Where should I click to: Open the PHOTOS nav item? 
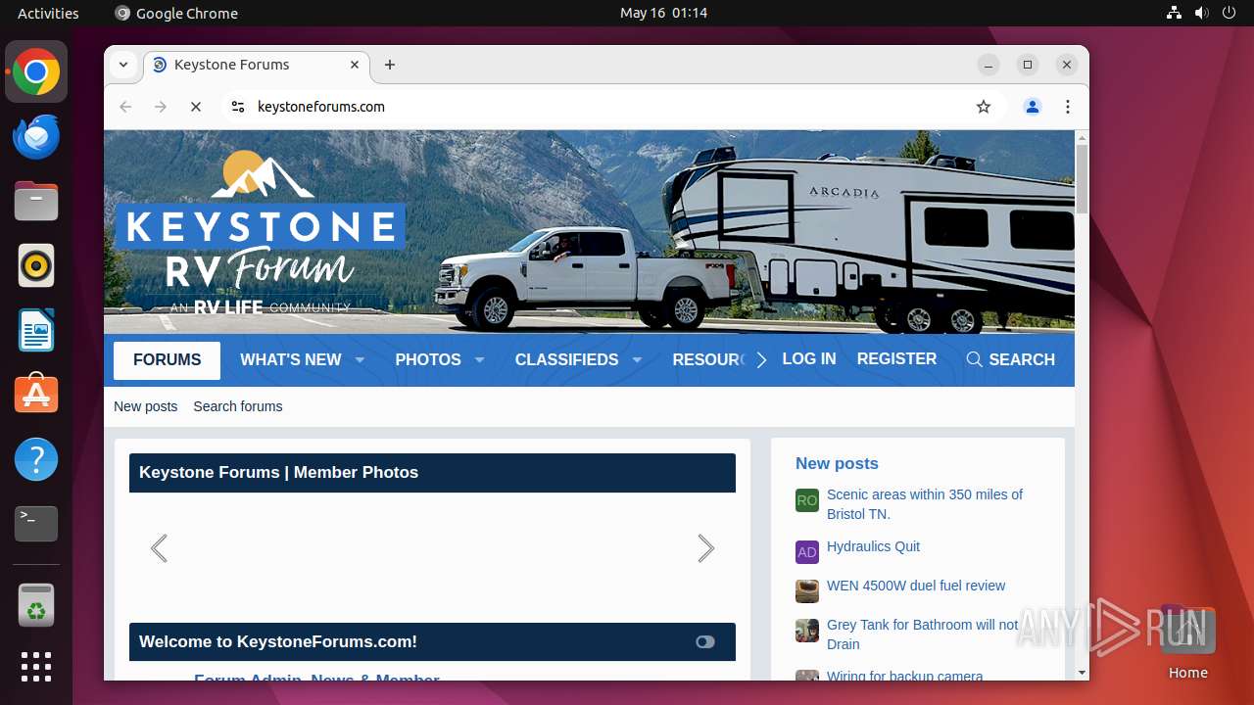coord(428,359)
